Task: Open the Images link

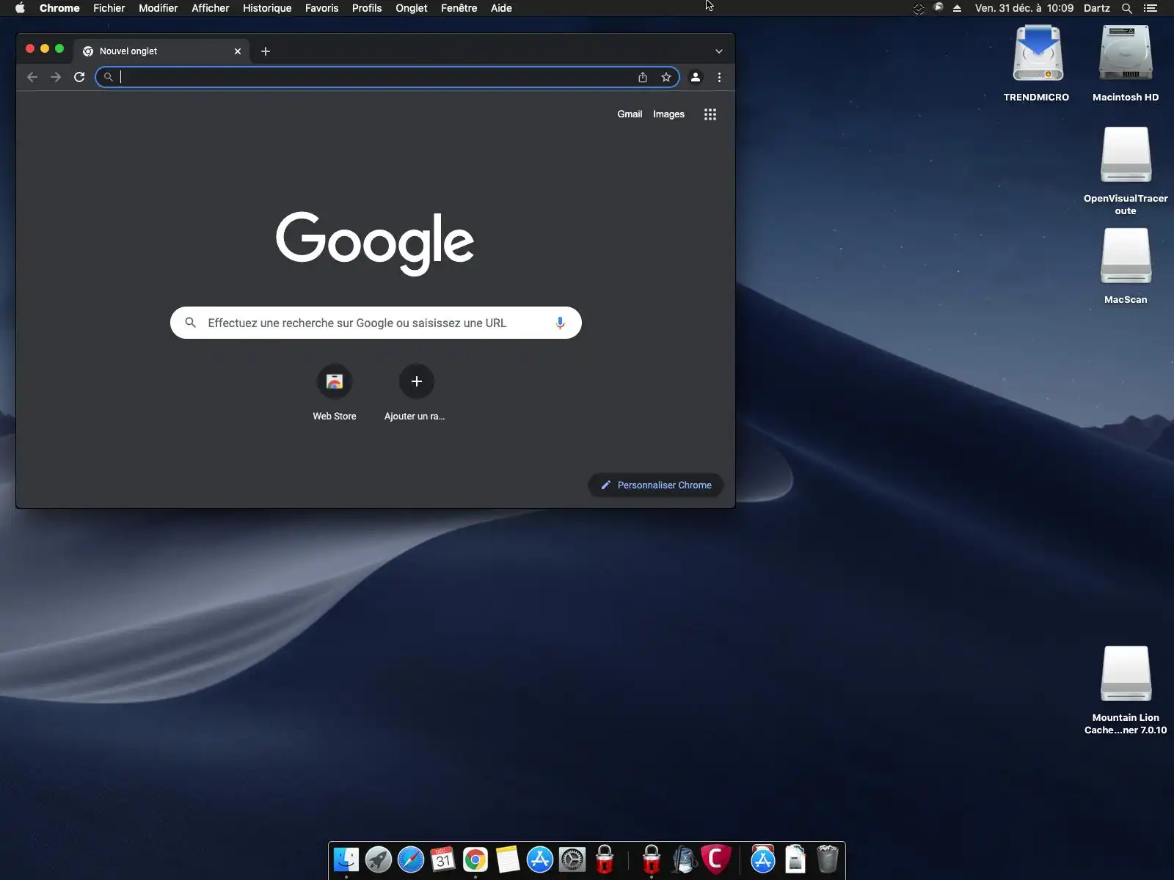Action: coord(668,114)
